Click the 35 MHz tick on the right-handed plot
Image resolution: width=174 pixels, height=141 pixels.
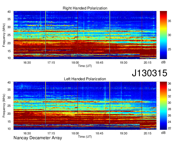9,19
